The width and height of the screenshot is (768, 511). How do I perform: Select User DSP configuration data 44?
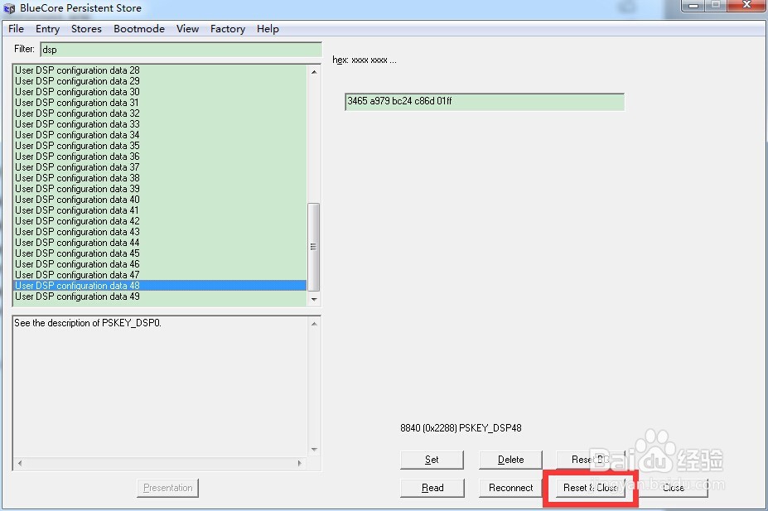(160, 243)
